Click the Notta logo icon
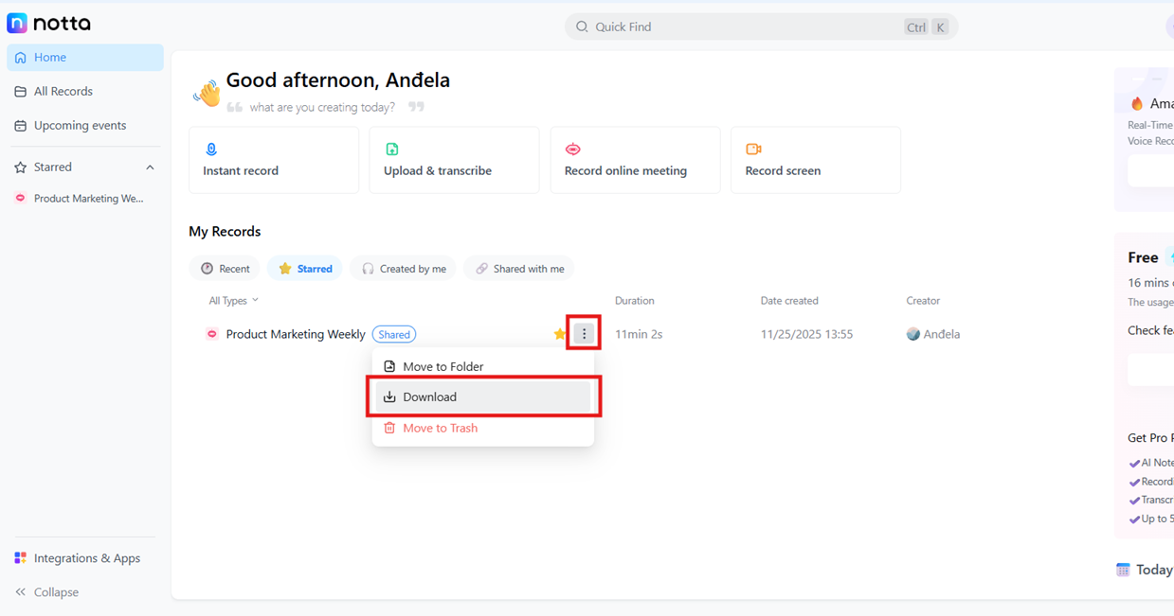Viewport: 1174px width, 616px height. (x=17, y=24)
